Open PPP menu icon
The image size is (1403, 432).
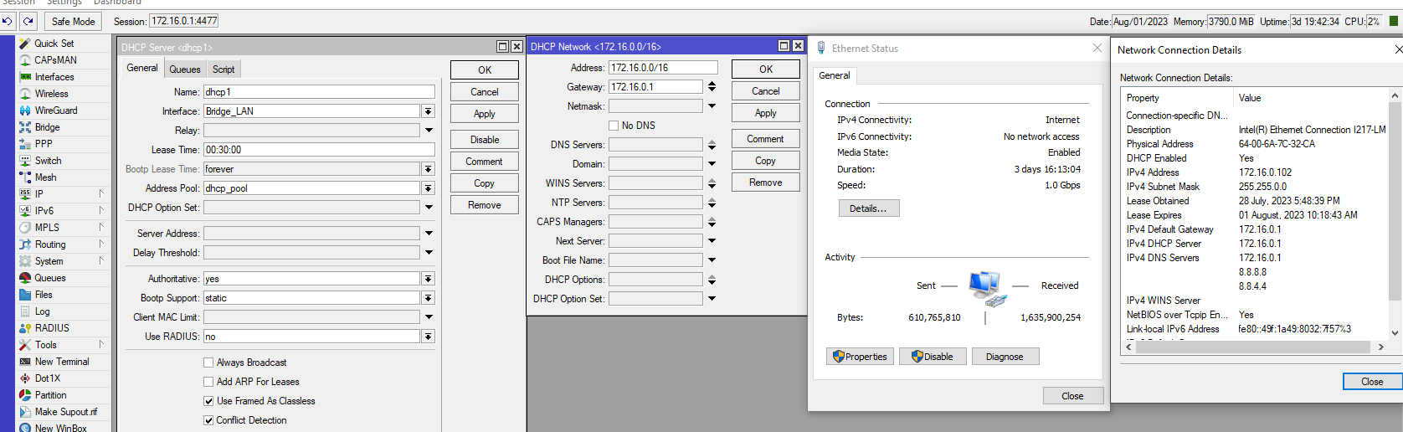[x=25, y=144]
